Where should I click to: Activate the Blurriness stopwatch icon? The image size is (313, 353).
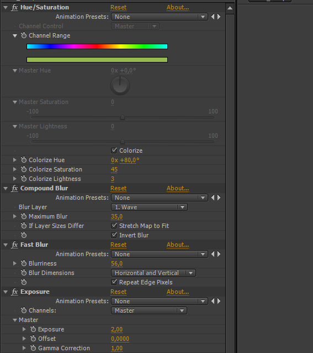[x=24, y=263]
